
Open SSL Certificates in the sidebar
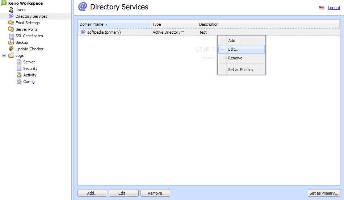[29, 36]
